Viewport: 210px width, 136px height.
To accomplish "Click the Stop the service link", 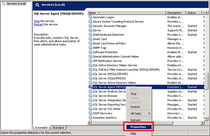I will tap(37, 21).
